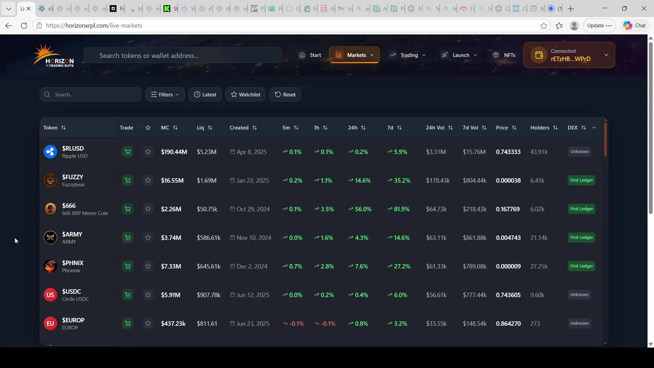Click the ARMY token logo
The width and height of the screenshot is (654, 368).
point(50,238)
